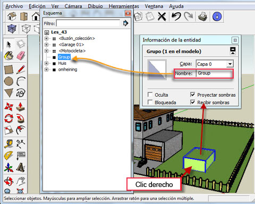The image size is (255, 204).
Task: Choose the Freehand scribble tool
Action: pos(21,92)
